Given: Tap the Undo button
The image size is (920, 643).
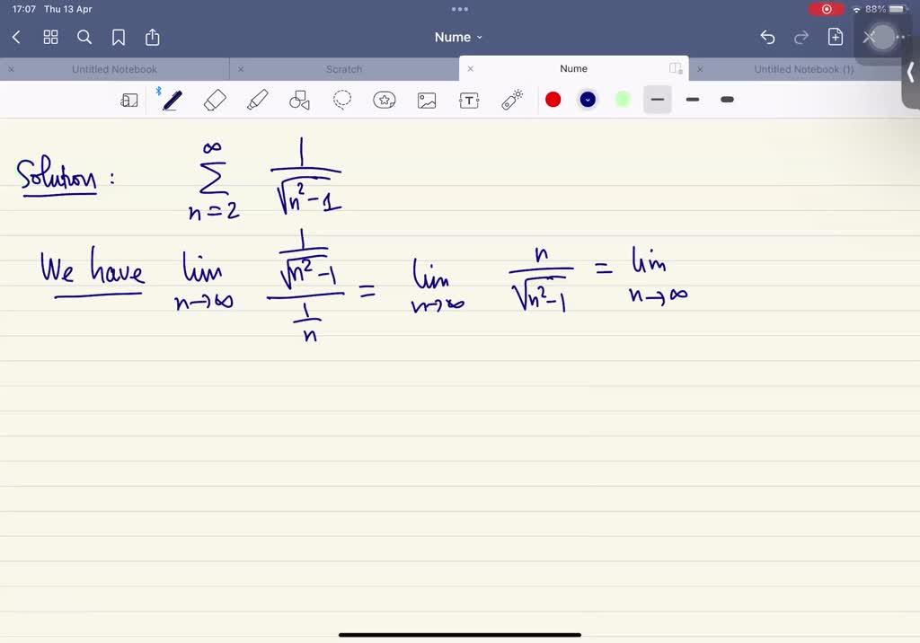Looking at the screenshot, I should pos(767,37).
